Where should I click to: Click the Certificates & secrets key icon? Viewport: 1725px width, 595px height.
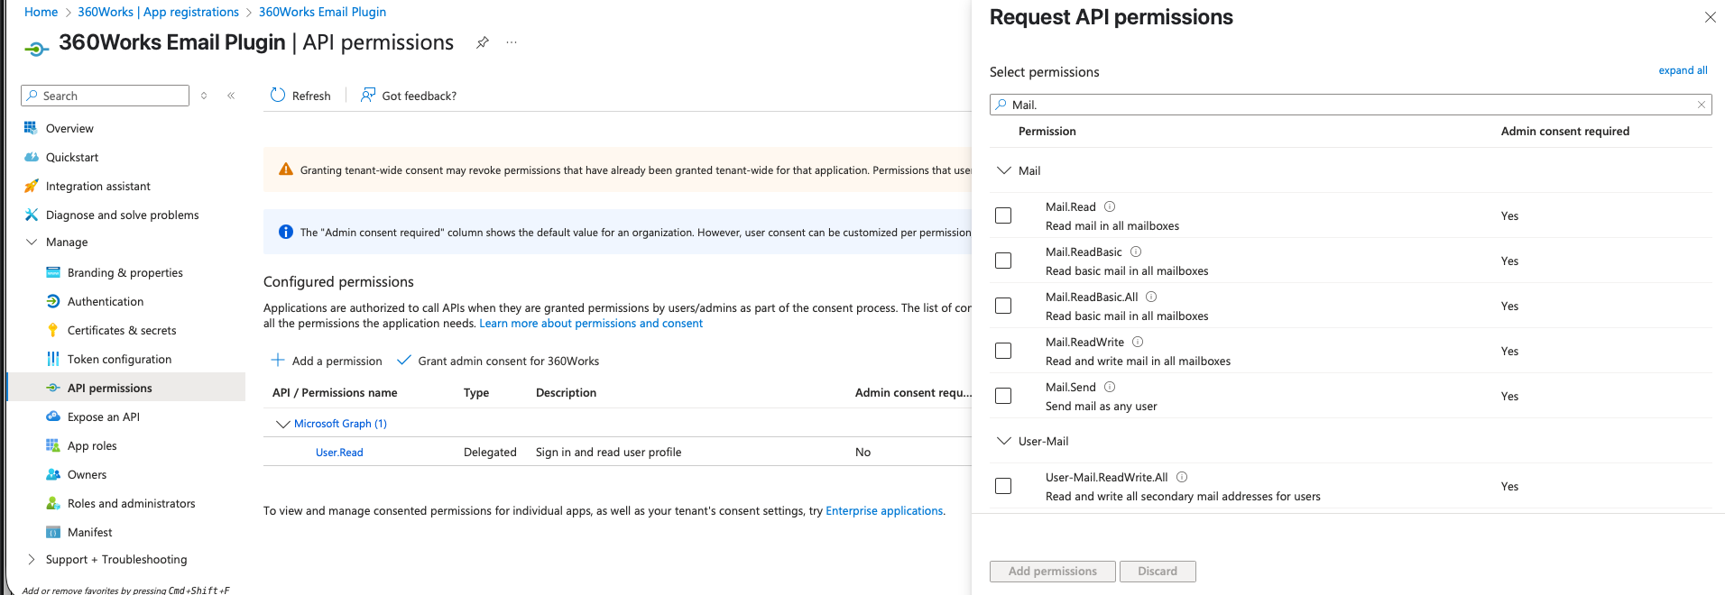pyautogui.click(x=52, y=330)
